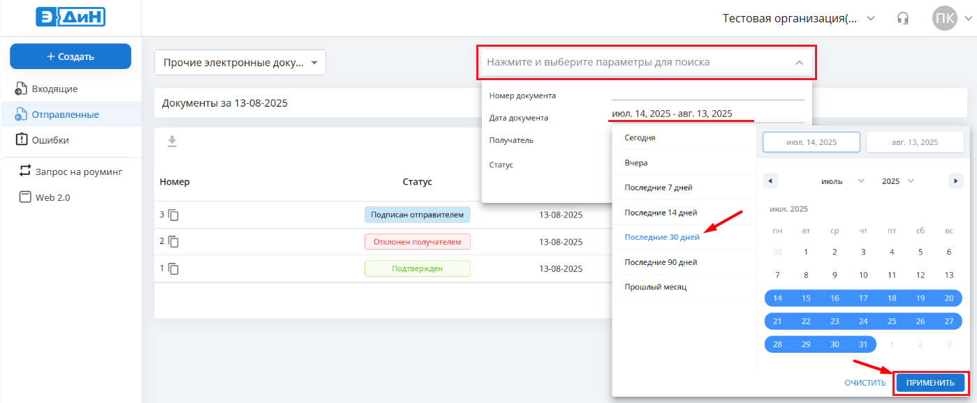The image size is (977, 403).
Task: Click the download icon above the table
Action: click(172, 142)
